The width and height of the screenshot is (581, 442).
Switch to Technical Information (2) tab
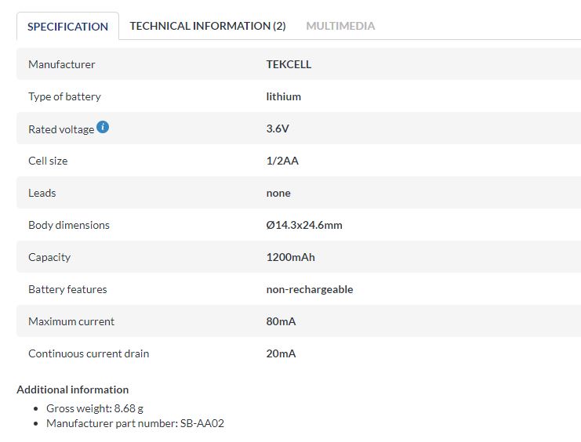pos(208,26)
